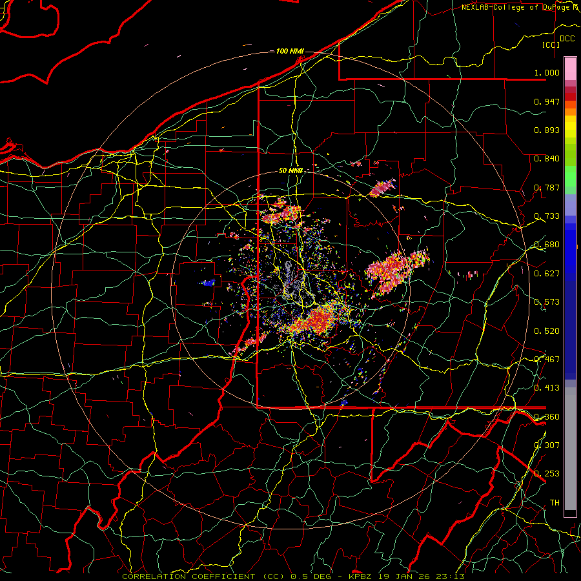
Task: Click the Correlation Coefficient caption at bottom
Action: tap(294, 576)
